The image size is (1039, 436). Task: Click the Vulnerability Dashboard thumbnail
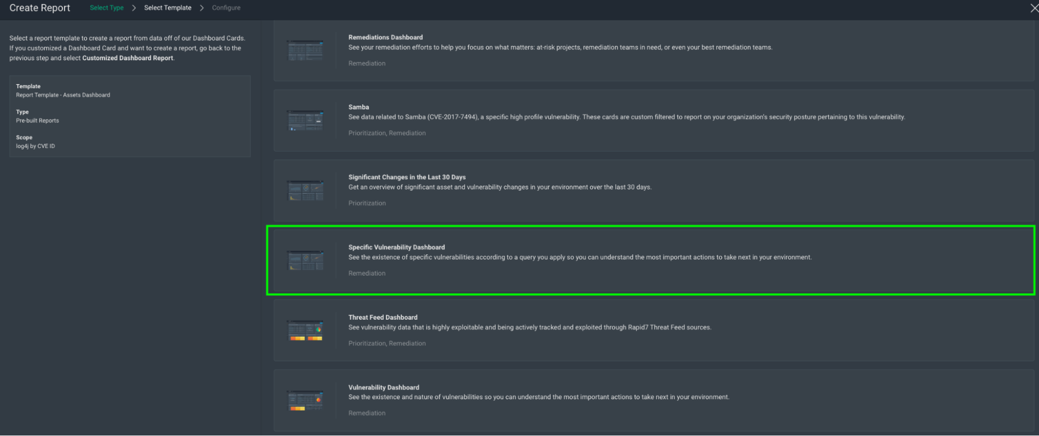(306, 400)
